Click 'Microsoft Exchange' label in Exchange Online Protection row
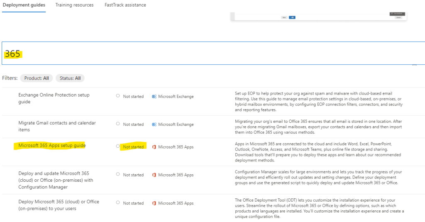The image size is (425, 222). (x=176, y=97)
